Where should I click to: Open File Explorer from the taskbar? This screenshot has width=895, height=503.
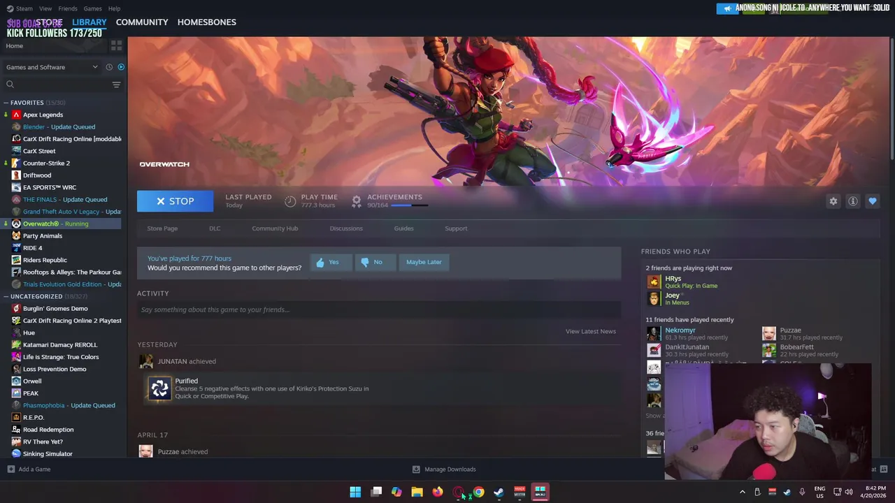[417, 492]
